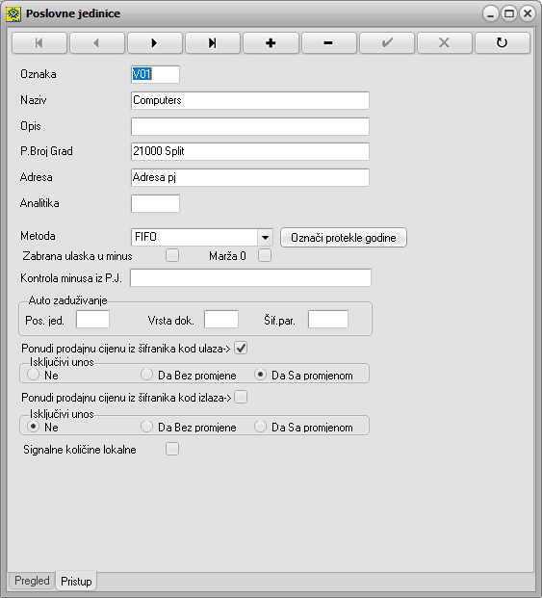542x598 pixels.
Task: Go to the previous record
Action: click(97, 42)
